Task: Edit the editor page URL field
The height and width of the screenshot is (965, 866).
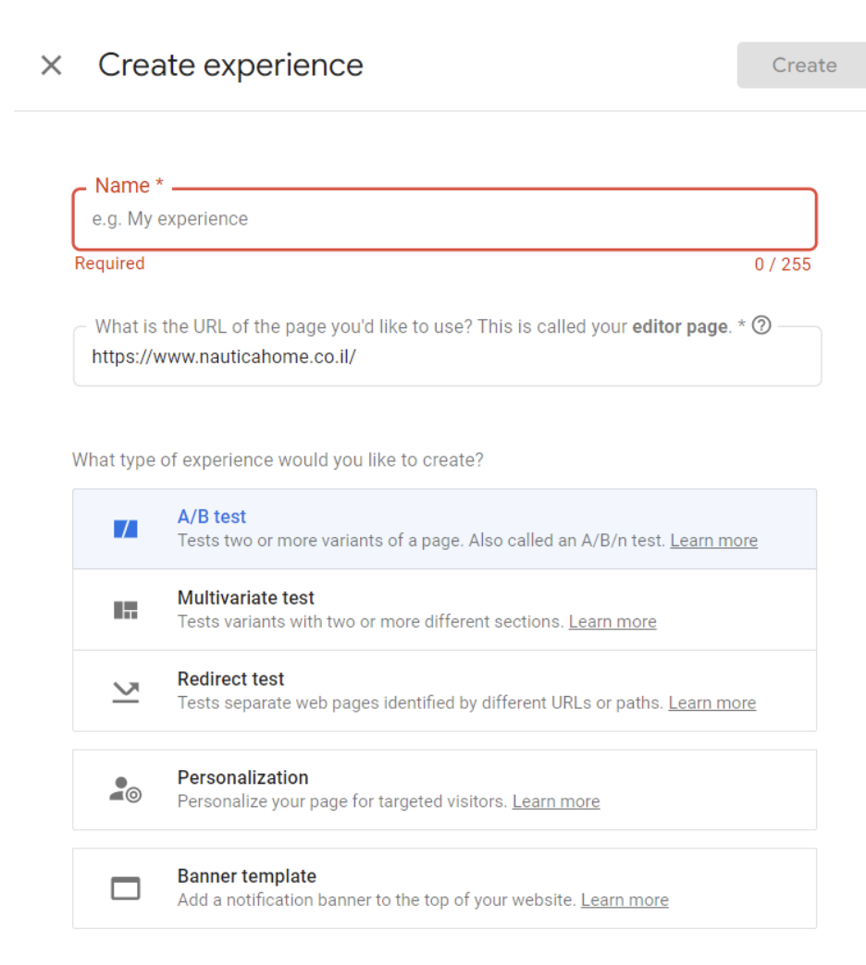Action: pos(447,357)
